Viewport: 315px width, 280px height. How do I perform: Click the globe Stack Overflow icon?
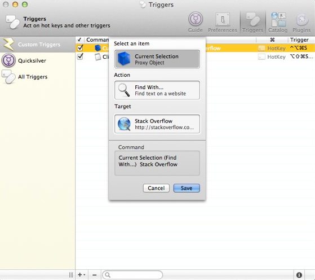124,124
